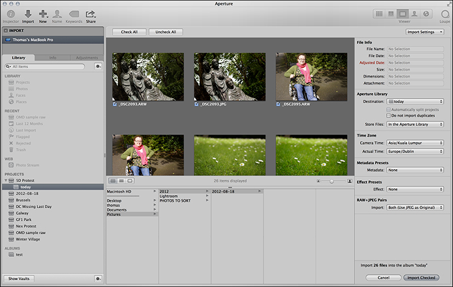The image size is (453, 287).
Task: Open the RAW+JPEG Pairs Import dropdown
Action: [415, 208]
